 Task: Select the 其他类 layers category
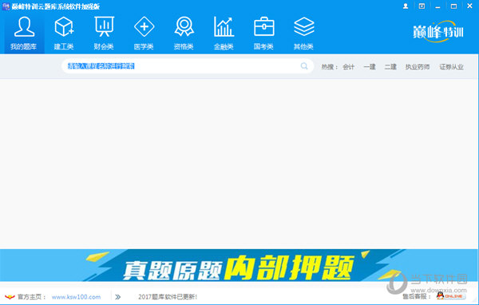303,34
